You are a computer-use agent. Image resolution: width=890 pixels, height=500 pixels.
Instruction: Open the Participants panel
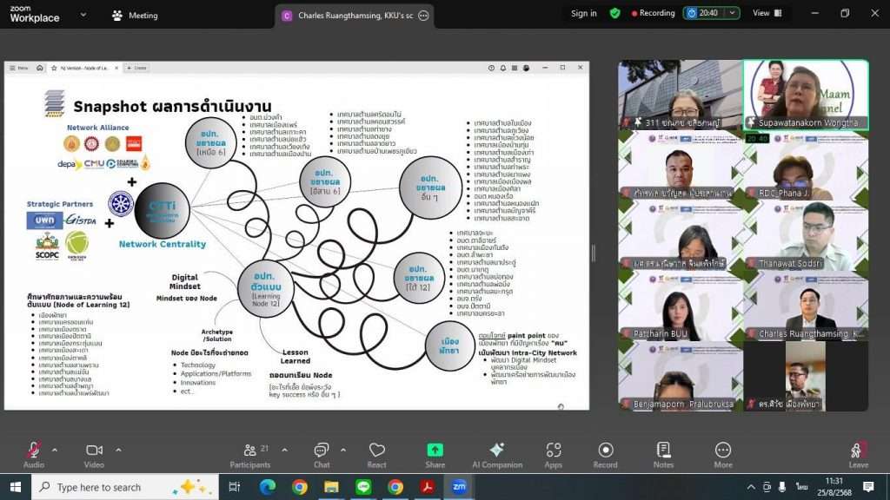(250, 455)
